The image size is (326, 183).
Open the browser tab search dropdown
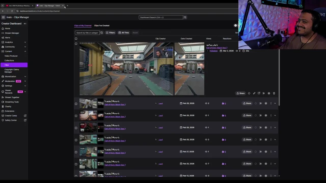(x=2, y=6)
